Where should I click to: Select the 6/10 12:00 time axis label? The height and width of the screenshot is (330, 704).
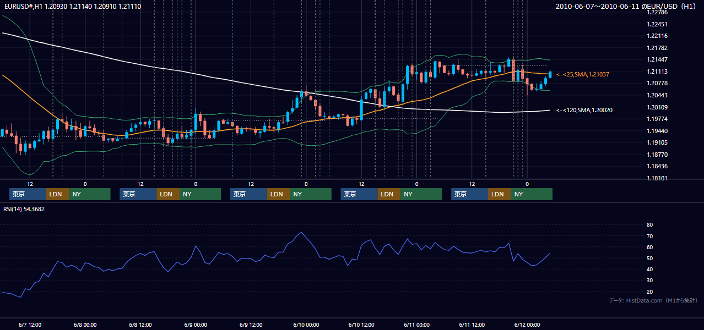click(361, 325)
